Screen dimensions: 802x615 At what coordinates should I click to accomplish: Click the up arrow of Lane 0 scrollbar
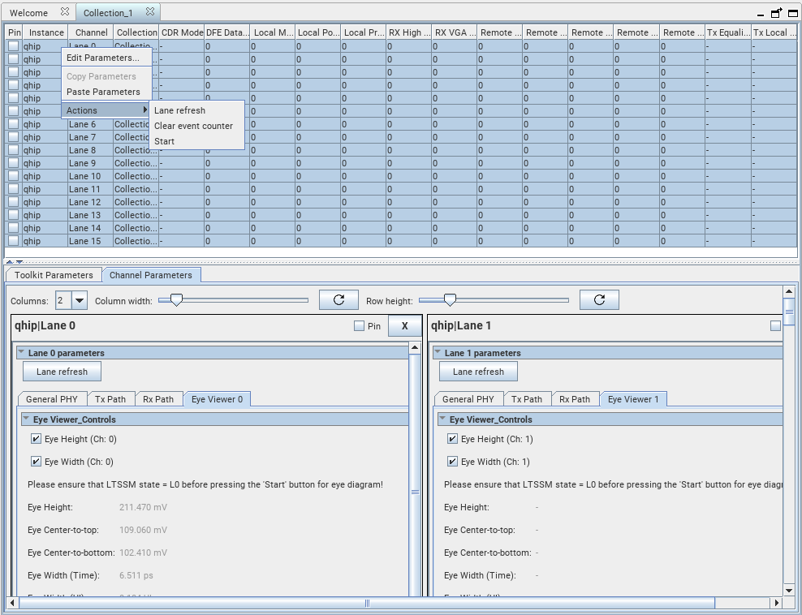coord(415,348)
